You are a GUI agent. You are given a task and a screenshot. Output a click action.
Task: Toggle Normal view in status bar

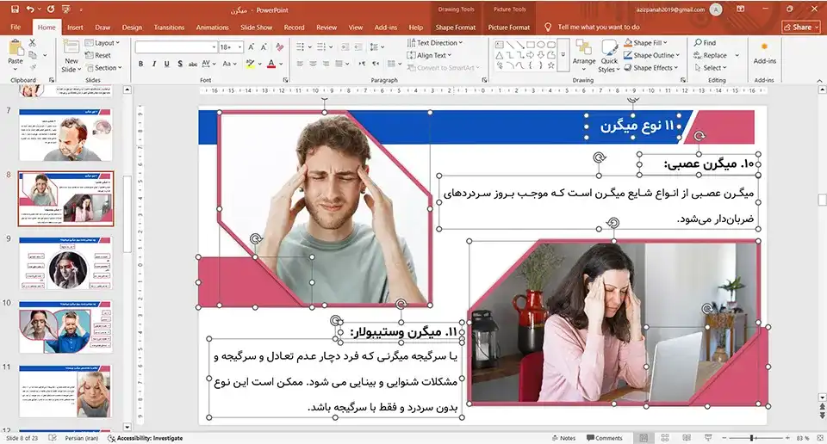click(x=644, y=438)
